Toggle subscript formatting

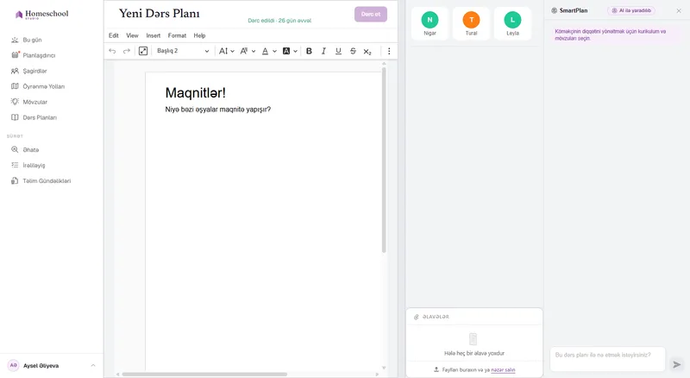[x=367, y=52]
